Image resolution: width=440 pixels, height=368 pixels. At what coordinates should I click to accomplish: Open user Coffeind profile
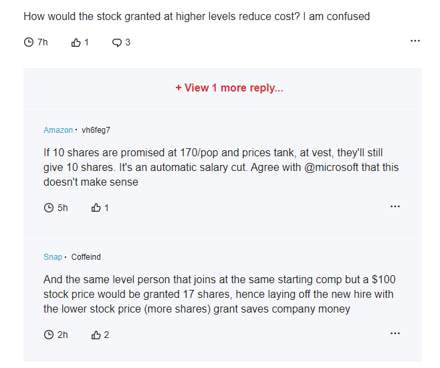click(x=86, y=257)
